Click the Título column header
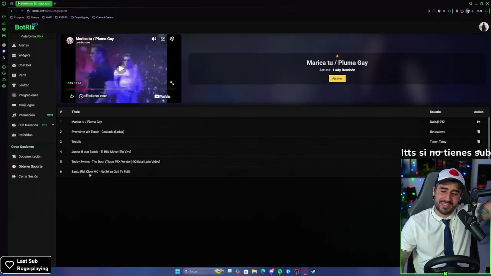This screenshot has width=491, height=276. tap(76, 112)
